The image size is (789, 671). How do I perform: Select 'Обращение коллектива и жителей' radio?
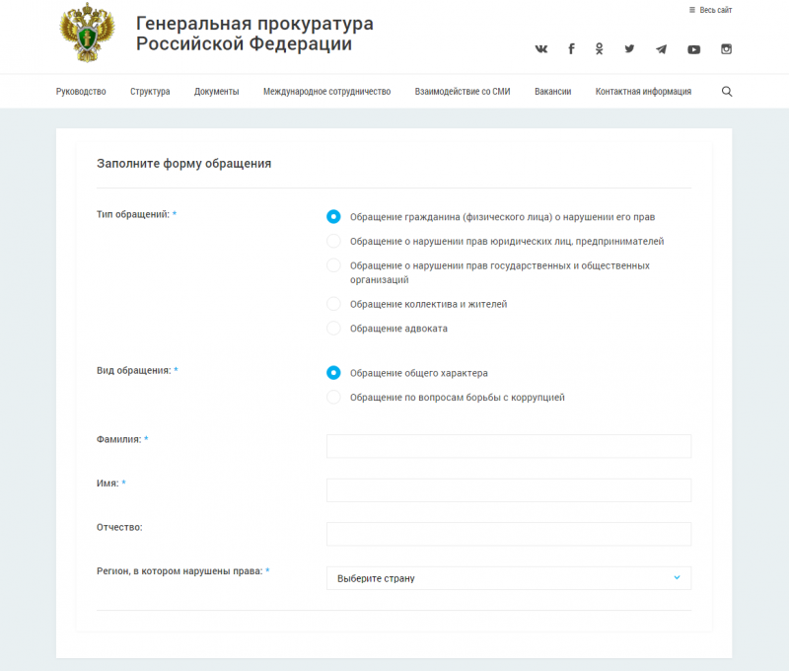(333, 304)
